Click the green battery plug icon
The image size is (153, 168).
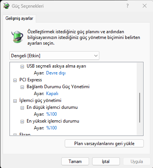click(18, 37)
